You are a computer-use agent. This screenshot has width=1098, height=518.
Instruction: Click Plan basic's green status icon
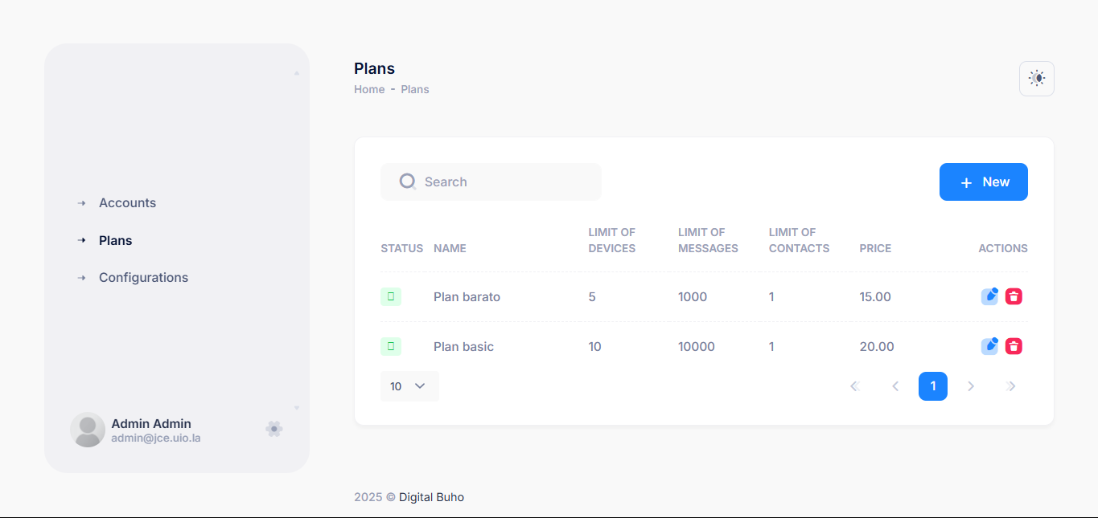click(x=391, y=346)
